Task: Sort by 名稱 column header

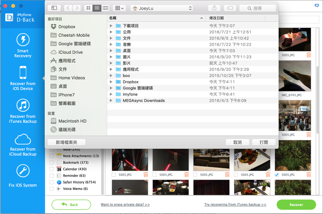Action: pos(157,18)
